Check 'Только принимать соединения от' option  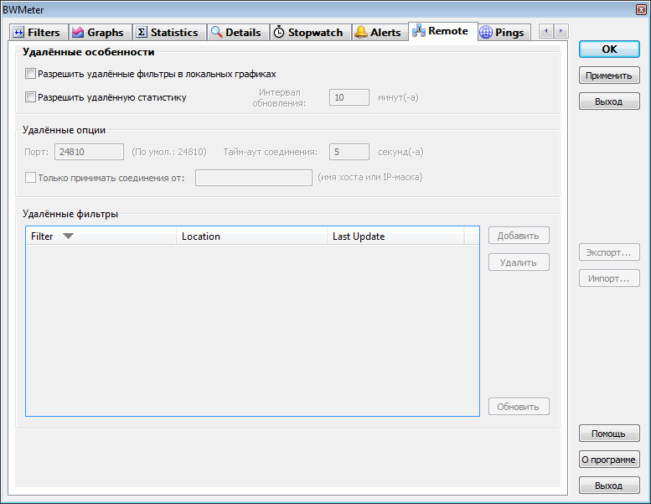click(x=30, y=178)
